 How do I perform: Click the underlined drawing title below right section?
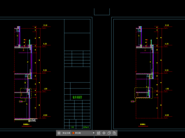pos(143,125)
